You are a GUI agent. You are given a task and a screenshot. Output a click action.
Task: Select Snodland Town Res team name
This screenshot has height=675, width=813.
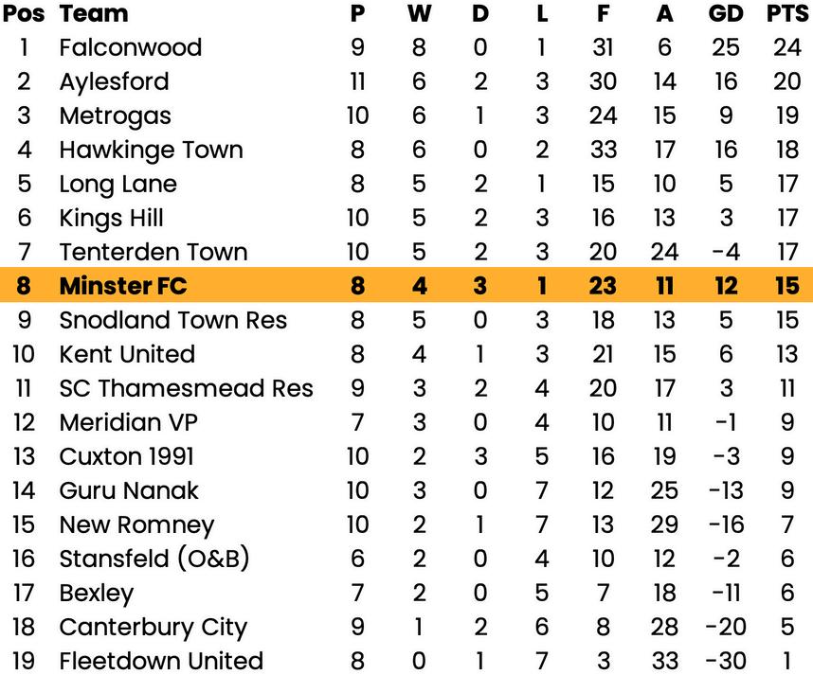click(x=172, y=320)
